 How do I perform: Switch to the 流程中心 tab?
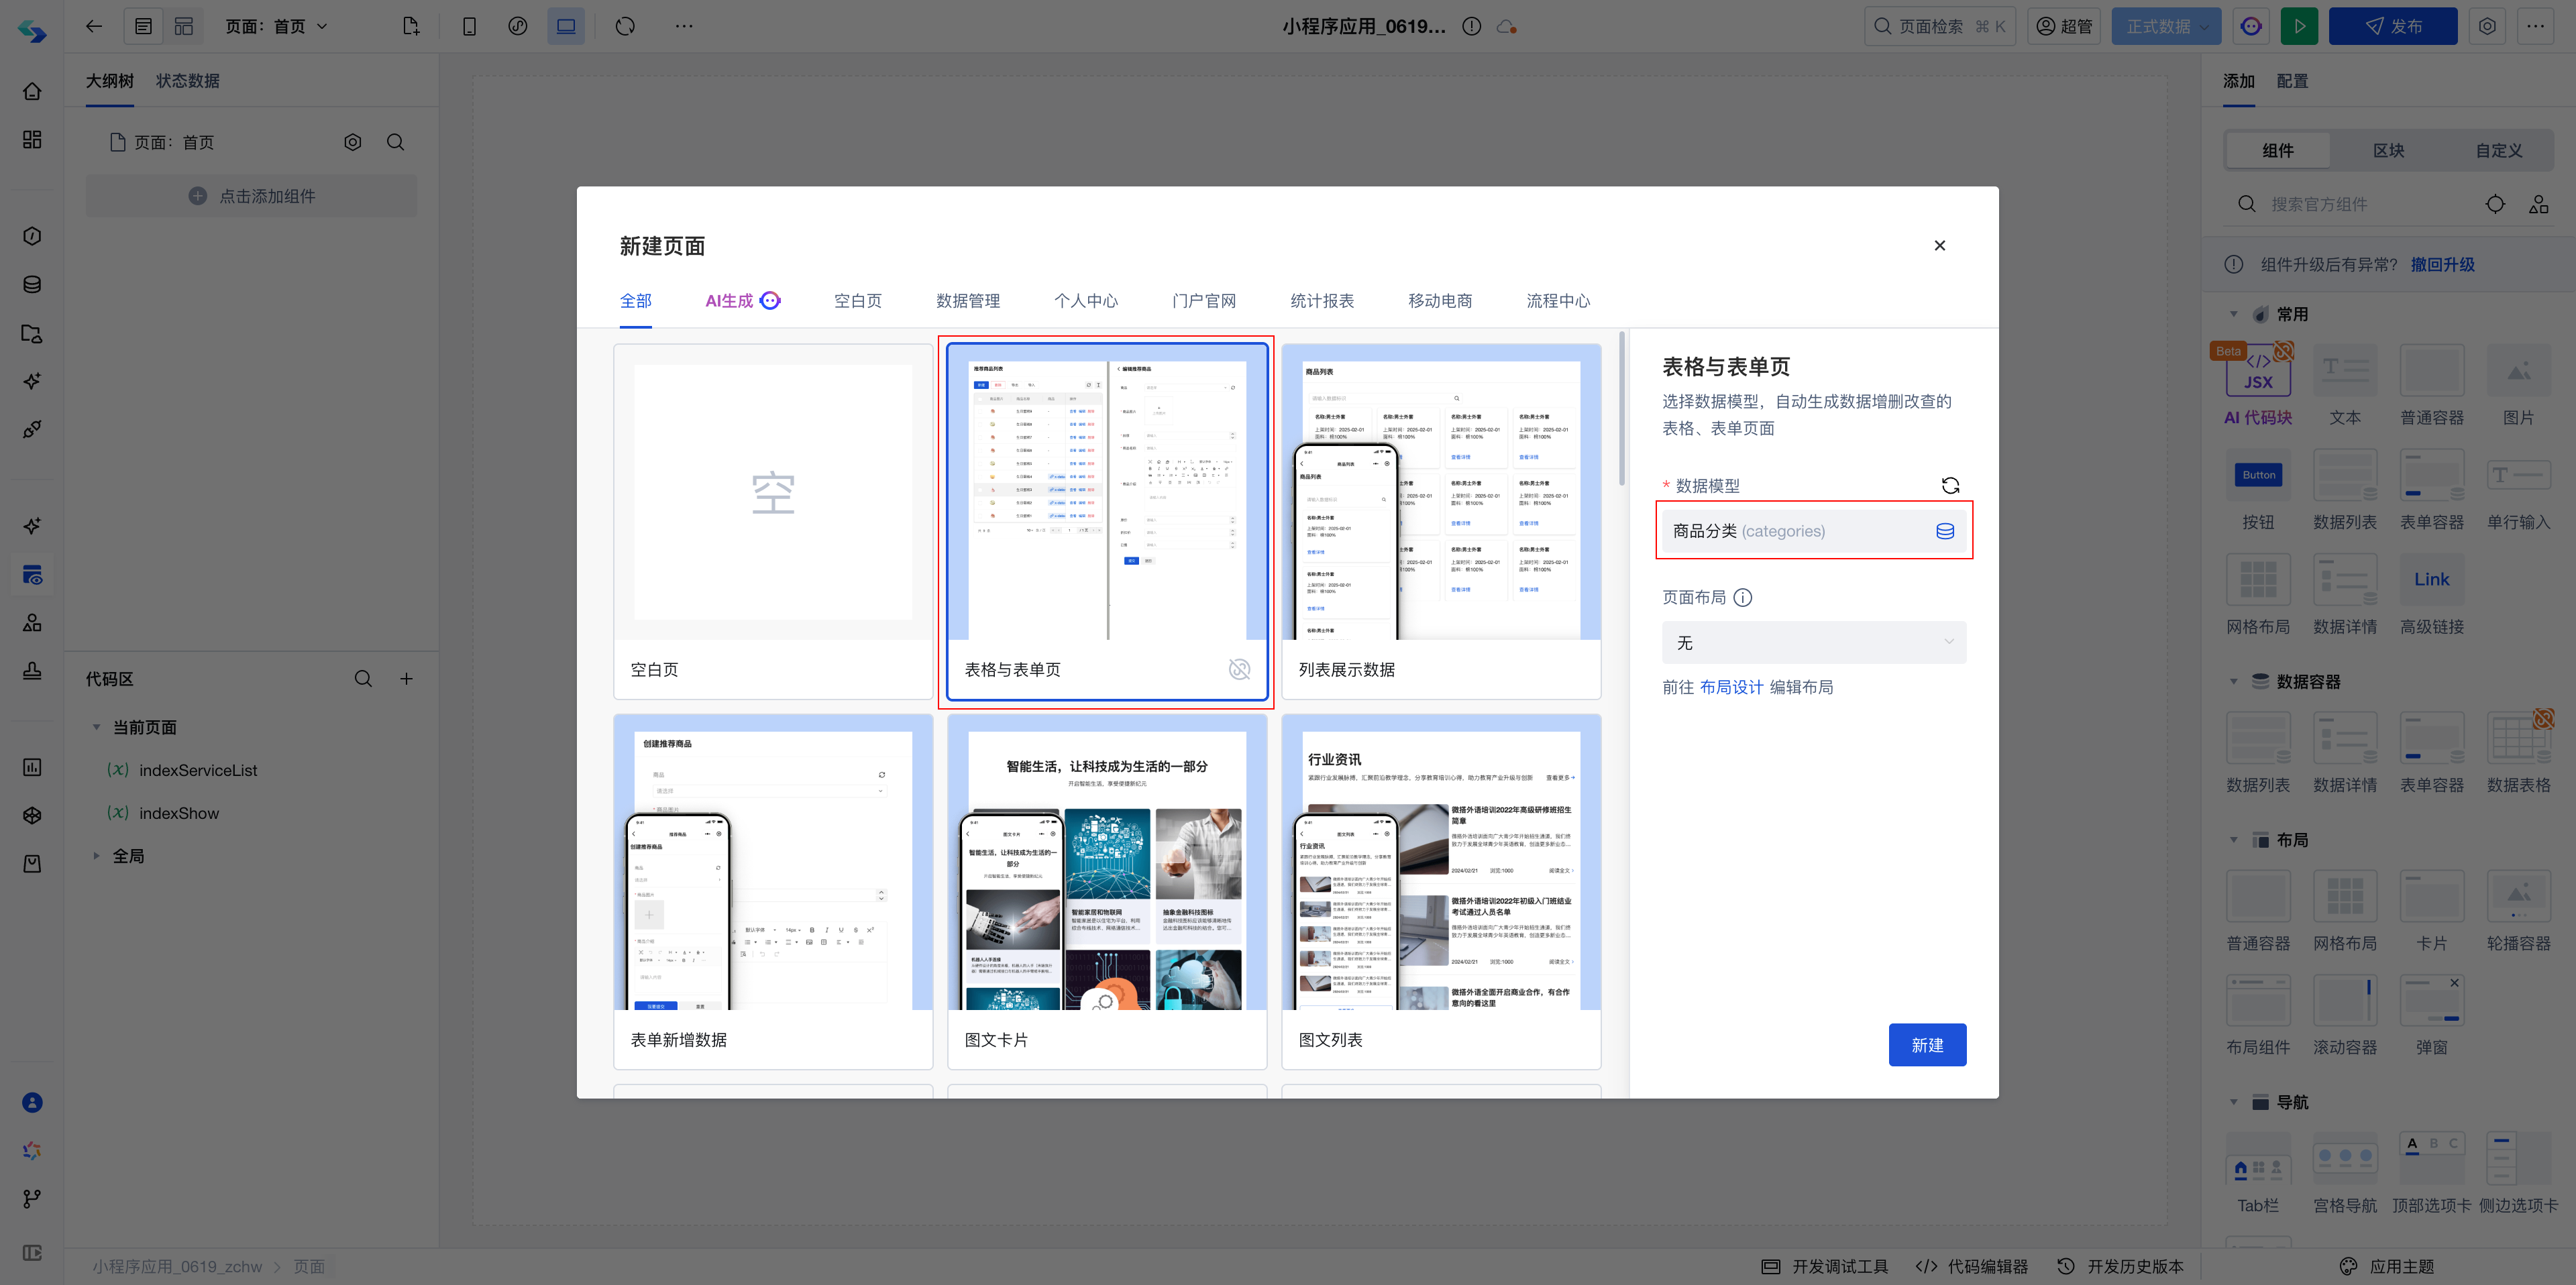click(1558, 301)
